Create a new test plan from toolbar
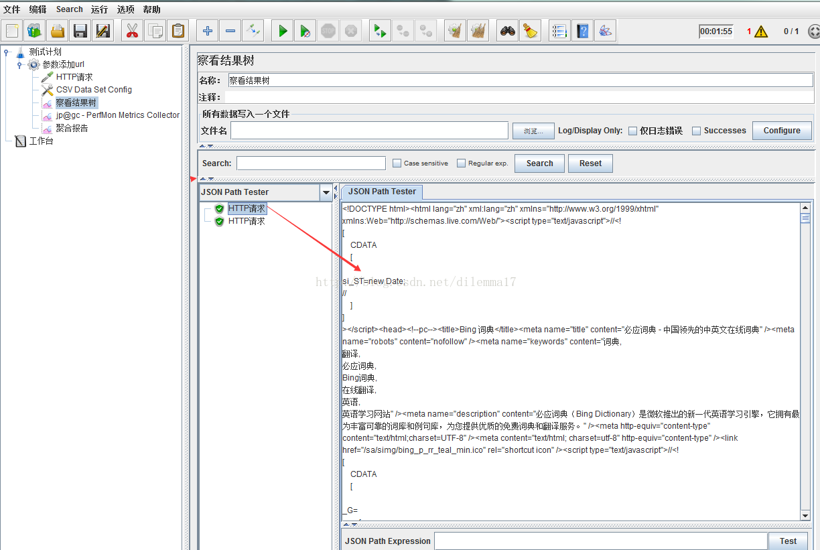The height and width of the screenshot is (550, 820). 12,31
